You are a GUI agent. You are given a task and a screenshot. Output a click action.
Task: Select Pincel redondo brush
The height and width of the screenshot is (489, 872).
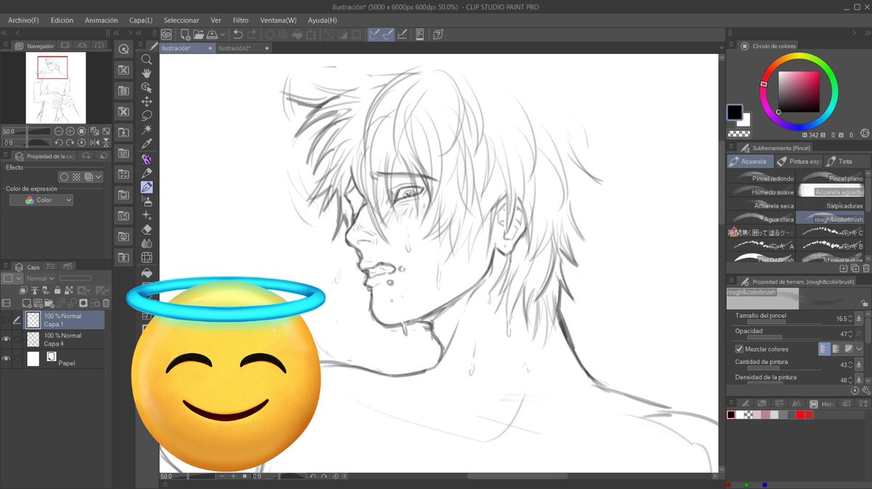coord(761,176)
